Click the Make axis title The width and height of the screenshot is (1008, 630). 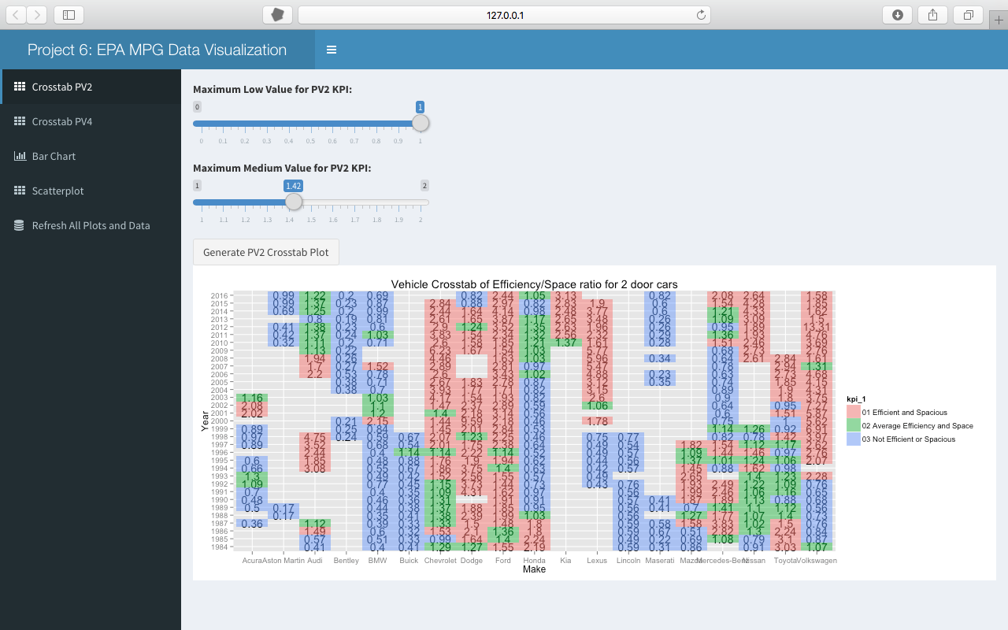click(534, 569)
